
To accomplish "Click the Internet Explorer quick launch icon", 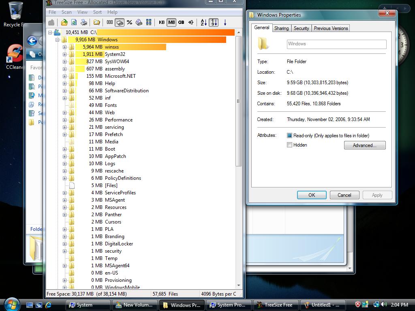I will 48,305.
